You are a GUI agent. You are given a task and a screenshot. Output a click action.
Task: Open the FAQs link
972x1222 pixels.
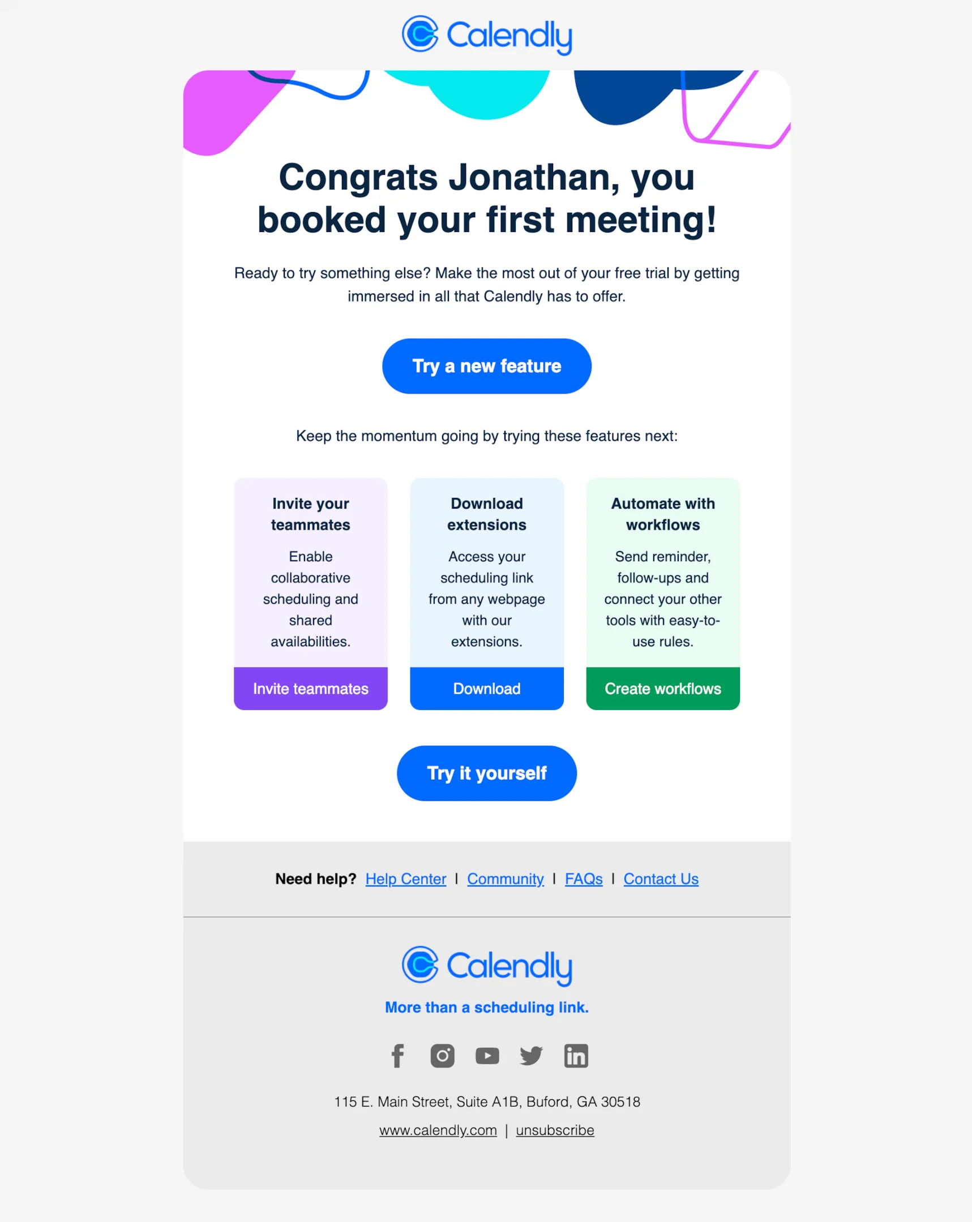583,879
